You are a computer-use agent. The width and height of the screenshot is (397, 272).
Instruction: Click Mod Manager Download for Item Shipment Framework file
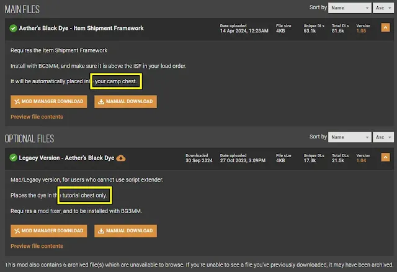point(48,101)
